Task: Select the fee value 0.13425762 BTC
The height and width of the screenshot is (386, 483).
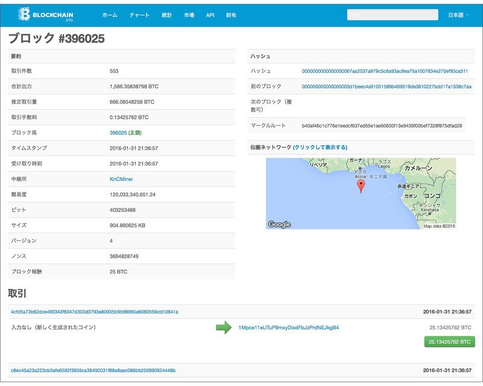Action: (129, 117)
